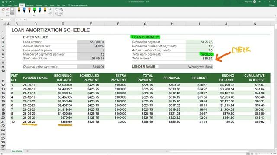Open the Data ribbon tab

(x=46, y=5)
